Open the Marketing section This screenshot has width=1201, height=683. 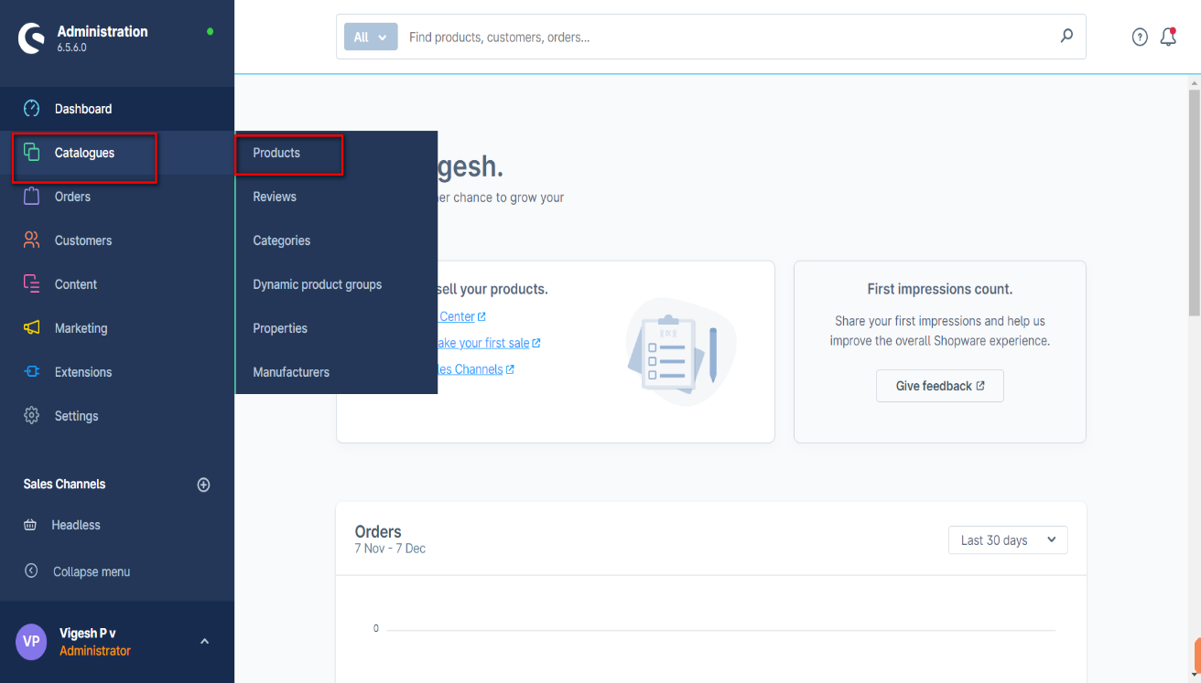[x=81, y=327]
